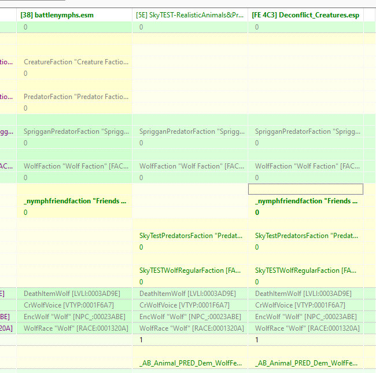This screenshot has height=373, width=376.
Task: Select CrWolfVoice in battlenymphs.esm column
Action: (75, 305)
